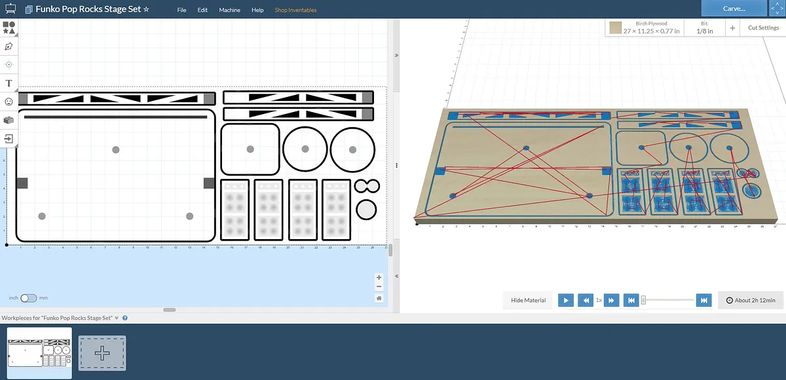Viewport: 786px width, 380px height.
Task: Open the Machine menu
Action: [x=229, y=10]
